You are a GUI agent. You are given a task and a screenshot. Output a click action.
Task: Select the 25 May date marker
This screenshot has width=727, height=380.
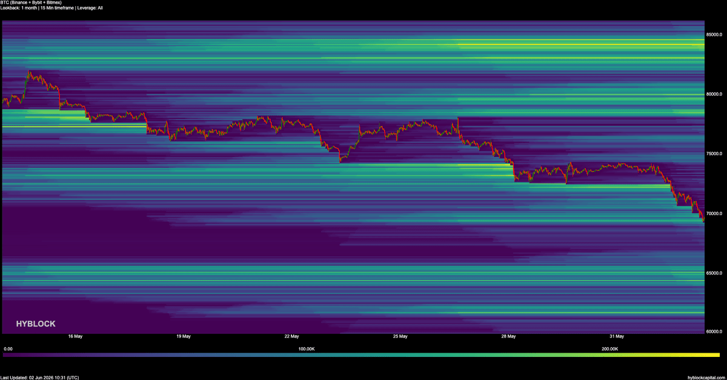[400, 336]
